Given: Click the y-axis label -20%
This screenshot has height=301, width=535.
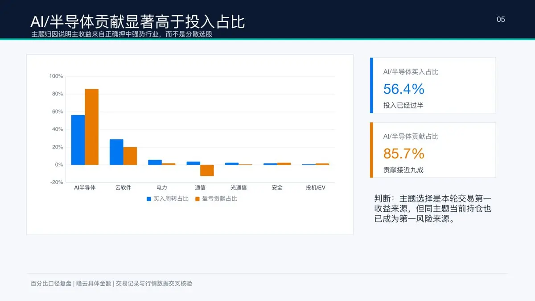Looking at the screenshot, I should pyautogui.click(x=57, y=182).
